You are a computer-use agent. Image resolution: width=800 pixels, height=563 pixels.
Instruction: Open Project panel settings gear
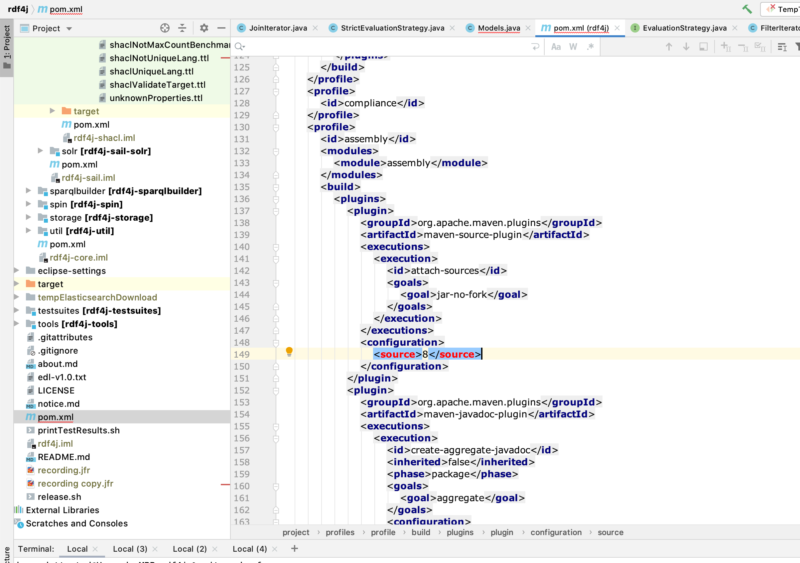pyautogui.click(x=204, y=28)
